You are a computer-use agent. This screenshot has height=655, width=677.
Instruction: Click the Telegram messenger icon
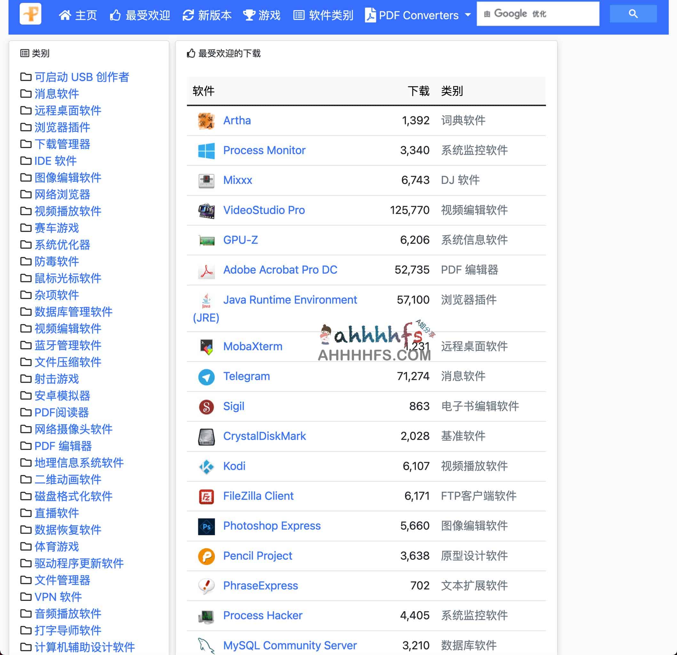[x=207, y=376]
